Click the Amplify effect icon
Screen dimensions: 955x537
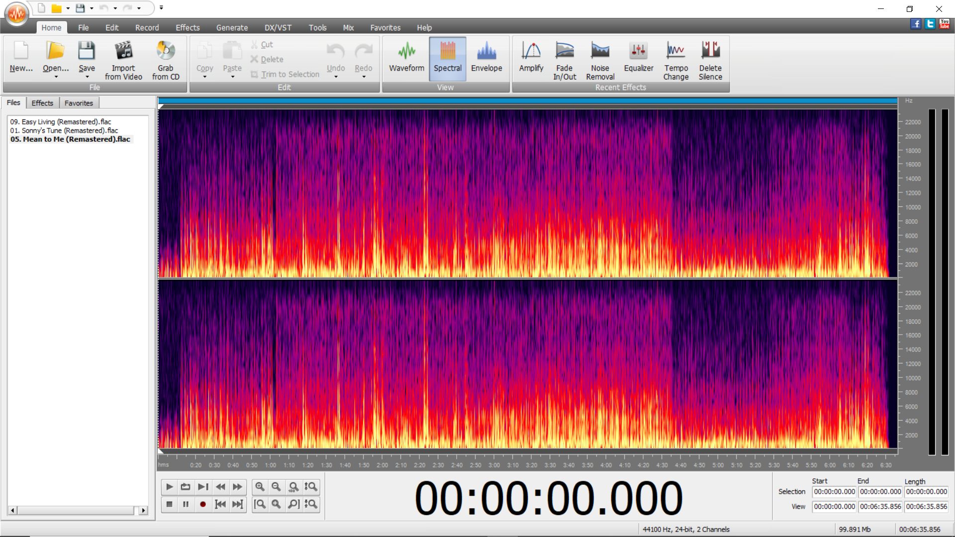531,51
